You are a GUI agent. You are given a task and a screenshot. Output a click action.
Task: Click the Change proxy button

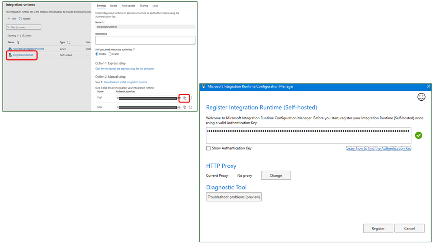(276, 176)
